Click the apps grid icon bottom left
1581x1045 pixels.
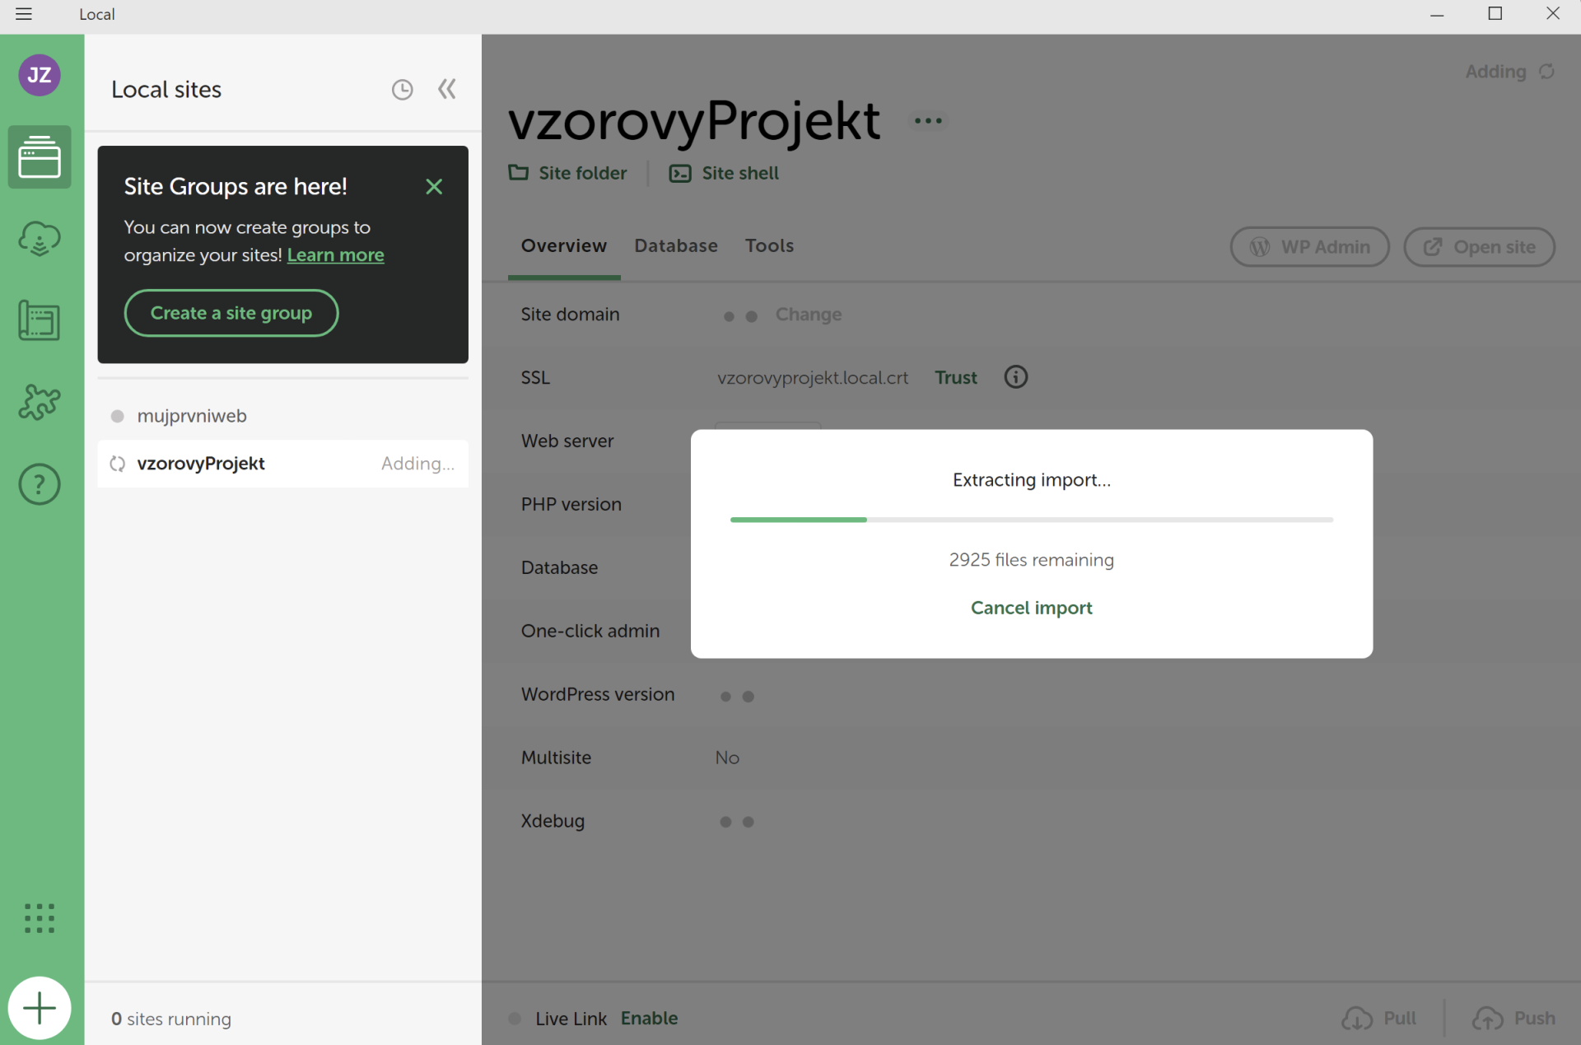point(39,918)
